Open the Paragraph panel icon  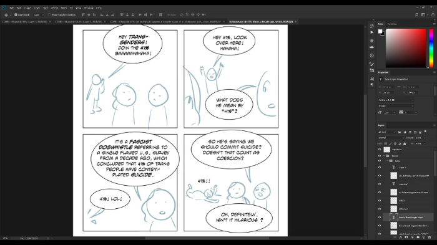(x=372, y=85)
